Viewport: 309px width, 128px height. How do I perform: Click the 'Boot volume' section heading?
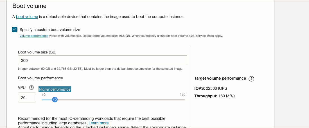29,6
